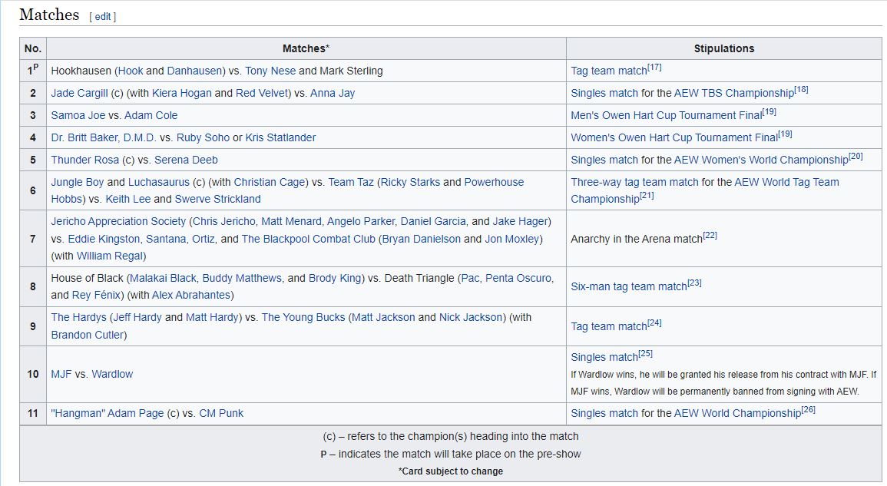This screenshot has height=486, width=887.
Task: Jump to citation [25] next to Singles match
Action: [x=645, y=354]
